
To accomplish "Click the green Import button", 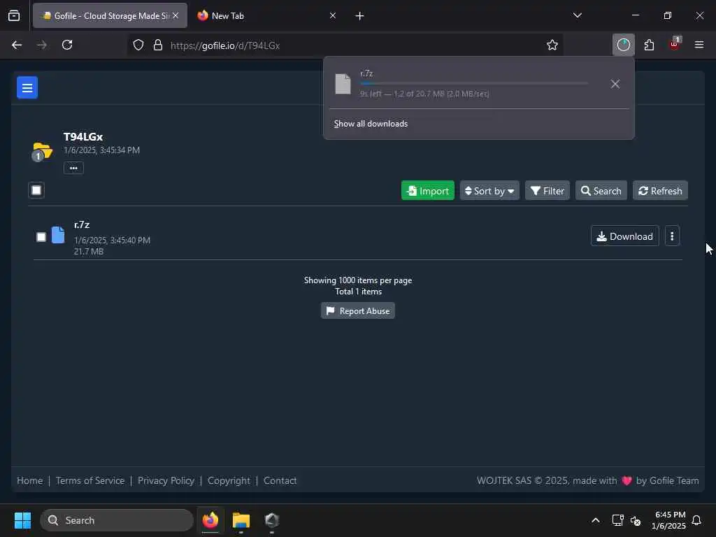I will tap(427, 191).
